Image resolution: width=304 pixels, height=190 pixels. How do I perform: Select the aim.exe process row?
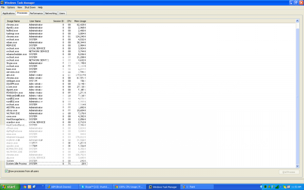(46, 75)
